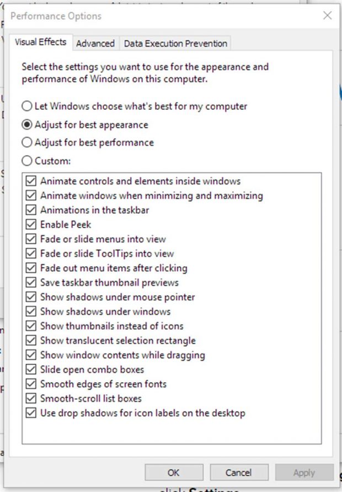Toggle Animations in the taskbar checkbox

(x=31, y=210)
